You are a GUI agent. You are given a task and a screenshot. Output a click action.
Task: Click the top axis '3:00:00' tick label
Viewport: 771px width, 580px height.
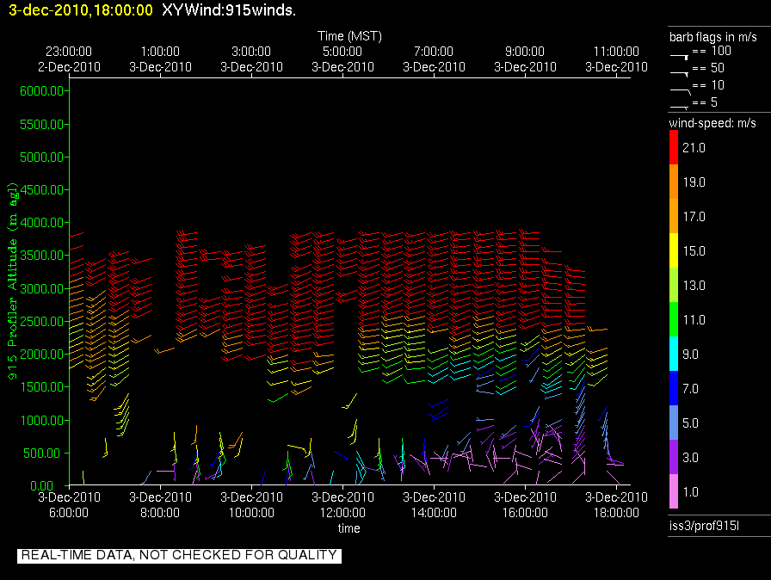point(251,52)
